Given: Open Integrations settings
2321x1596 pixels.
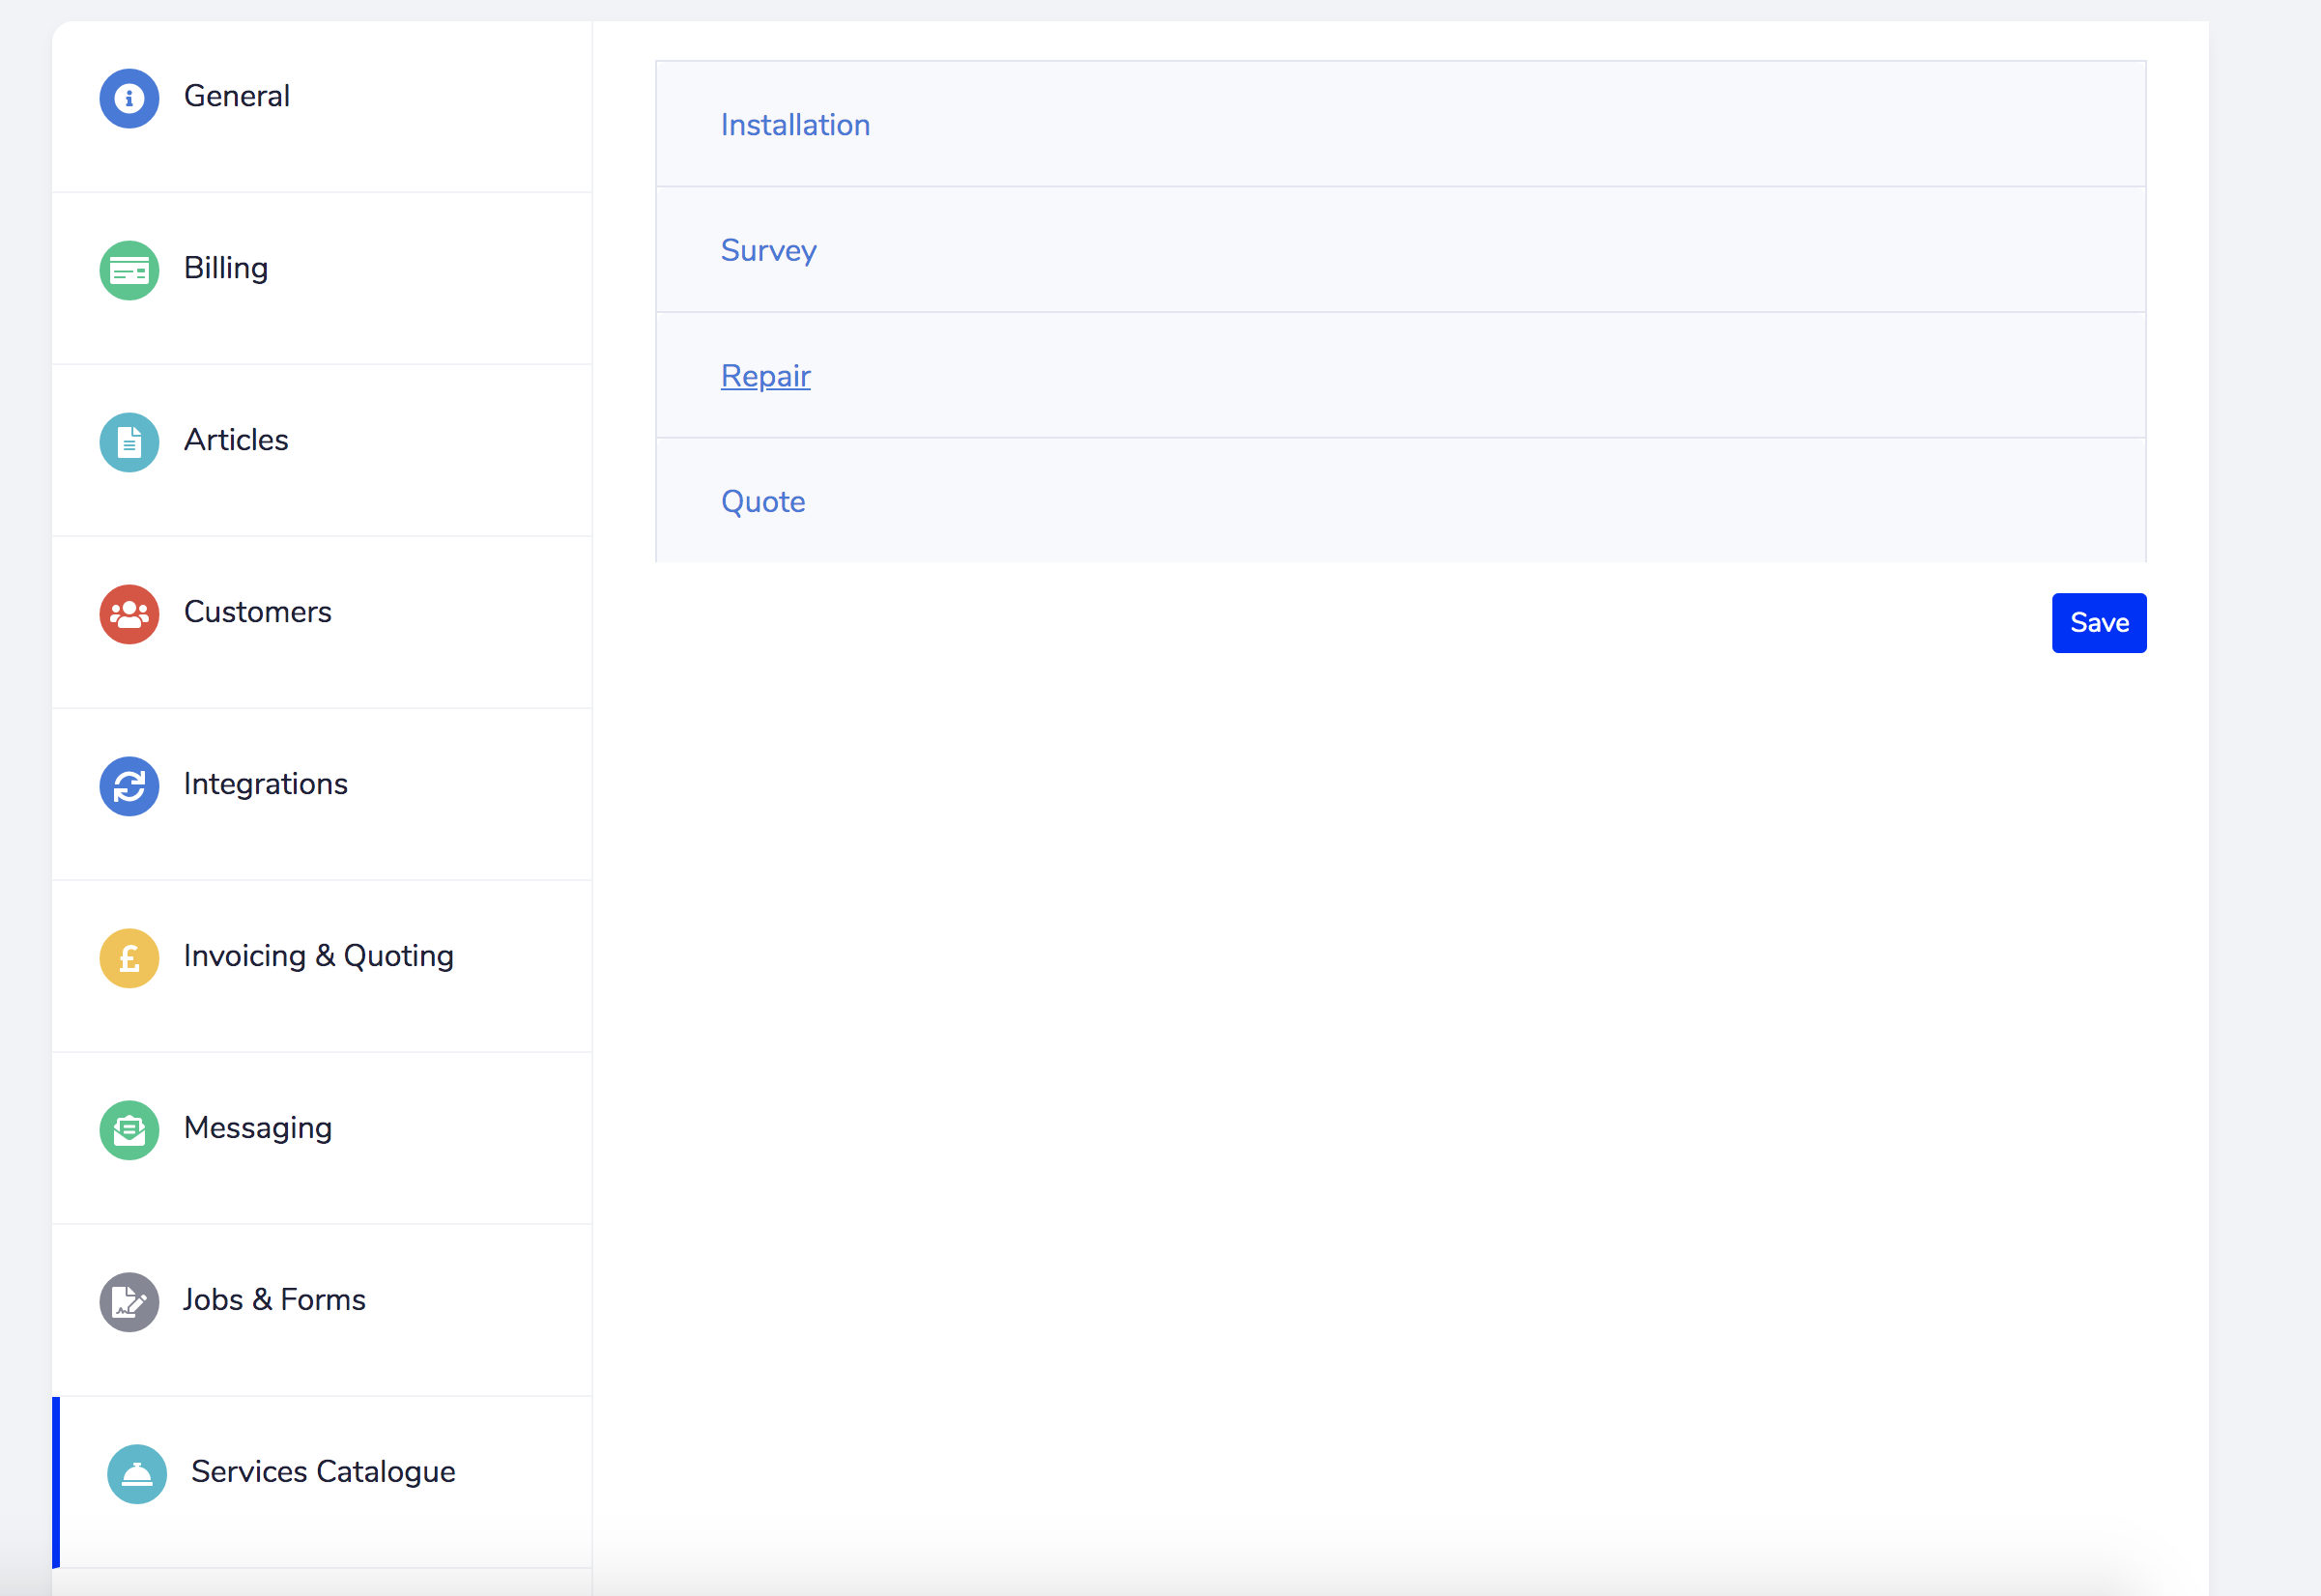Looking at the screenshot, I should 322,795.
